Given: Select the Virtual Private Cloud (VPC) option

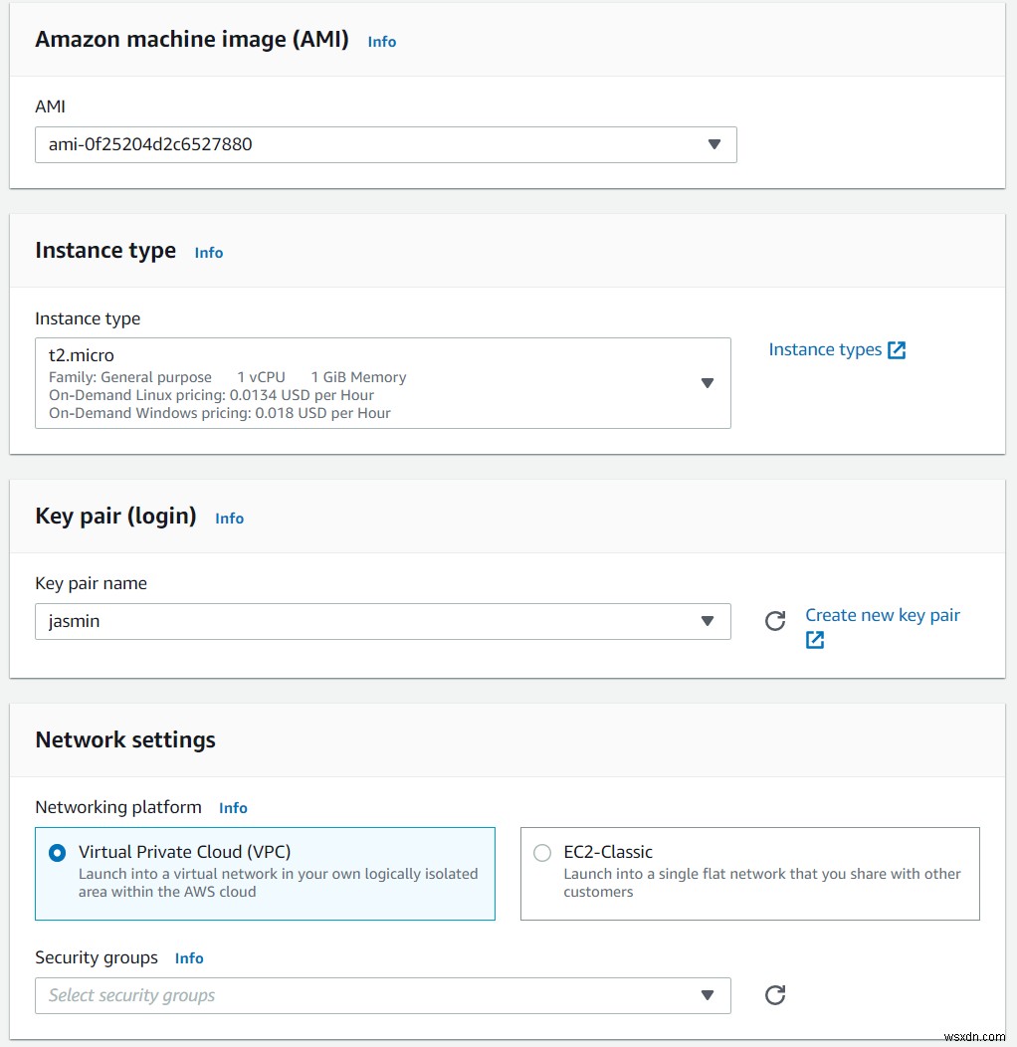Looking at the screenshot, I should click(56, 853).
